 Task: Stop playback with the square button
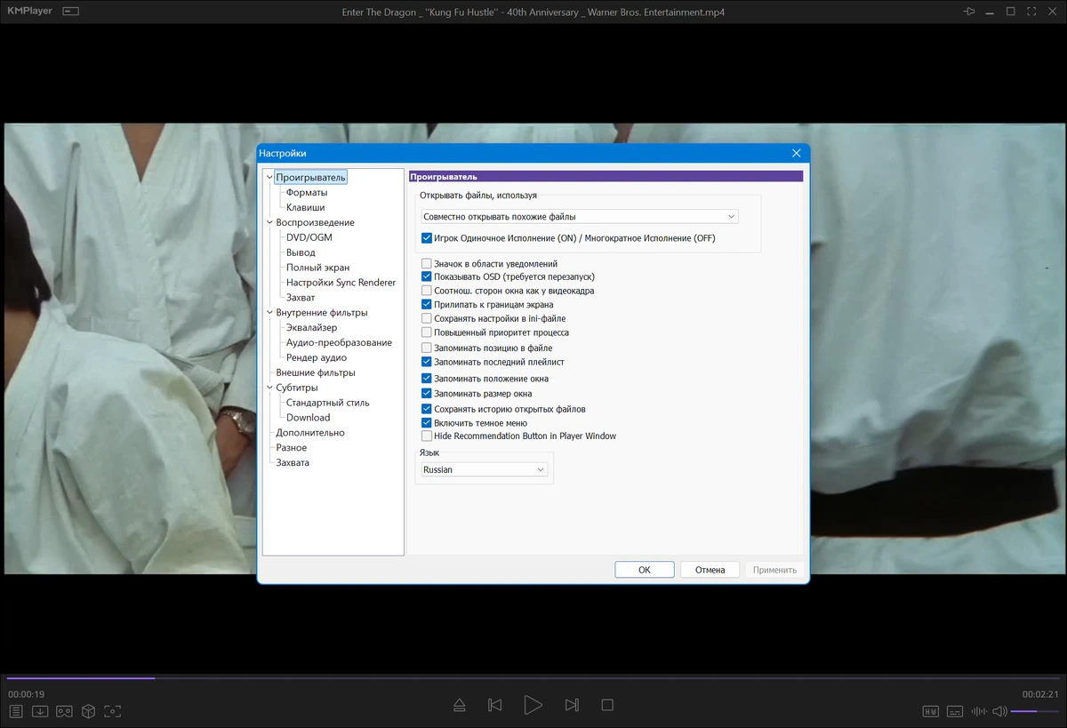[x=607, y=705]
